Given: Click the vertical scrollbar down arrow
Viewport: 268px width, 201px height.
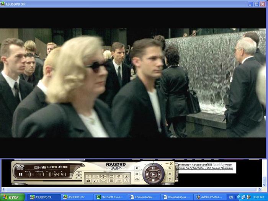Looking at the screenshot, I should (265, 185).
